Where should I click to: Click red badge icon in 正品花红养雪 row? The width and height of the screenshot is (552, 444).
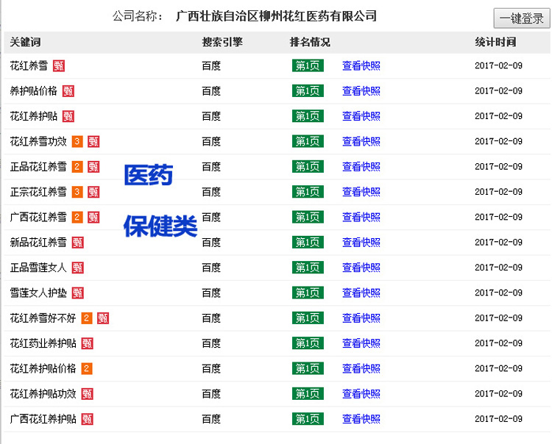93,167
